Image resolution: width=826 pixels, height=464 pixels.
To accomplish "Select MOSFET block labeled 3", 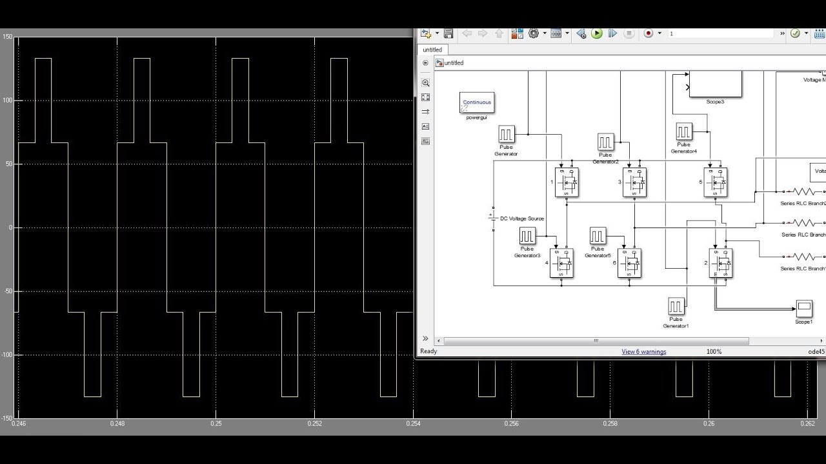I will click(634, 182).
